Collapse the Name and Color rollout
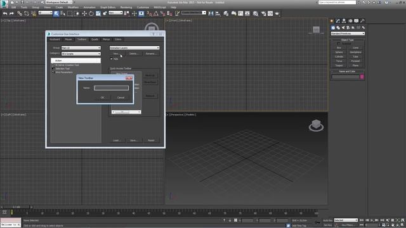Image resolution: width=406 pixels, height=228 pixels. point(348,72)
